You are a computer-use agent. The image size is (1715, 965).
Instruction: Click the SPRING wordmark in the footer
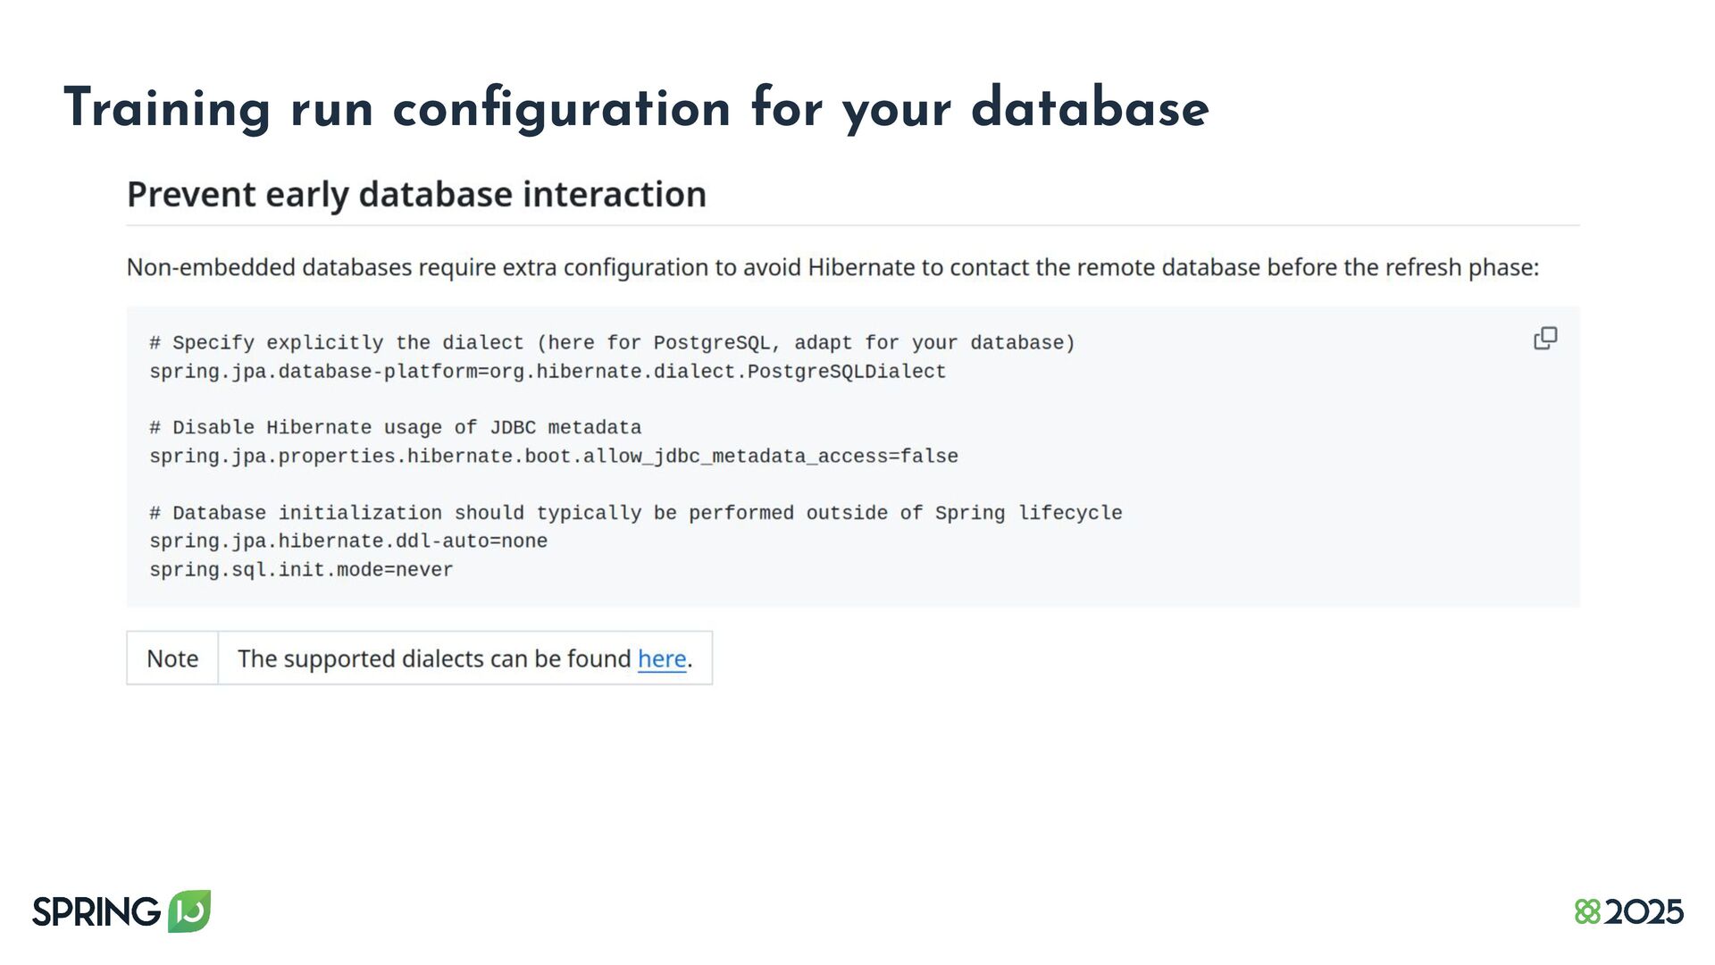pos(96,912)
